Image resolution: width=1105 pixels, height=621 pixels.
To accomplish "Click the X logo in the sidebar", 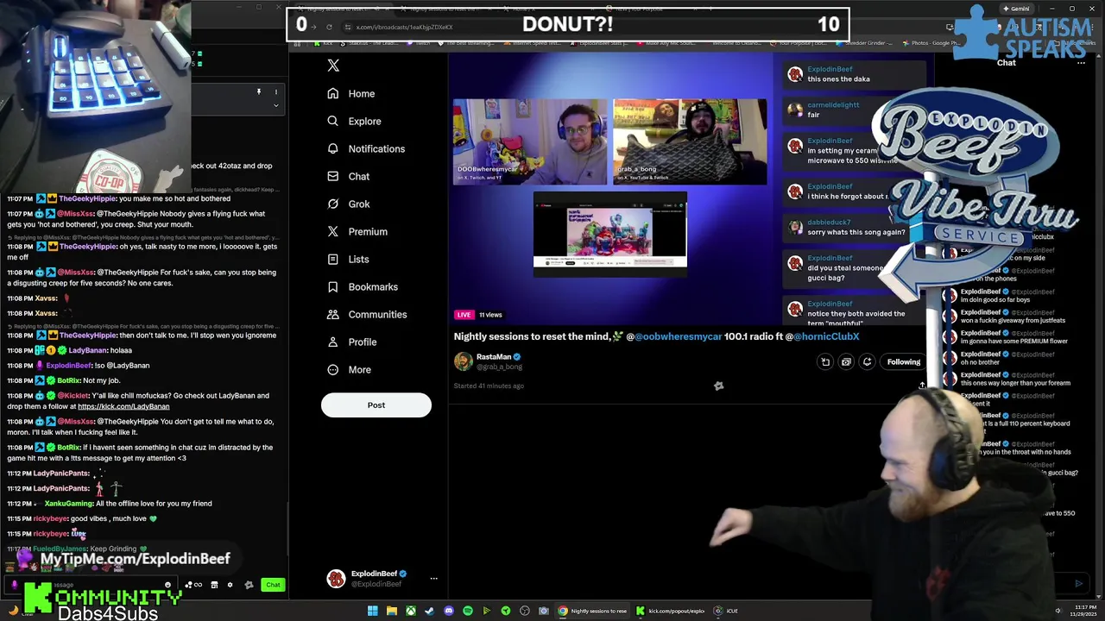I will point(333,66).
